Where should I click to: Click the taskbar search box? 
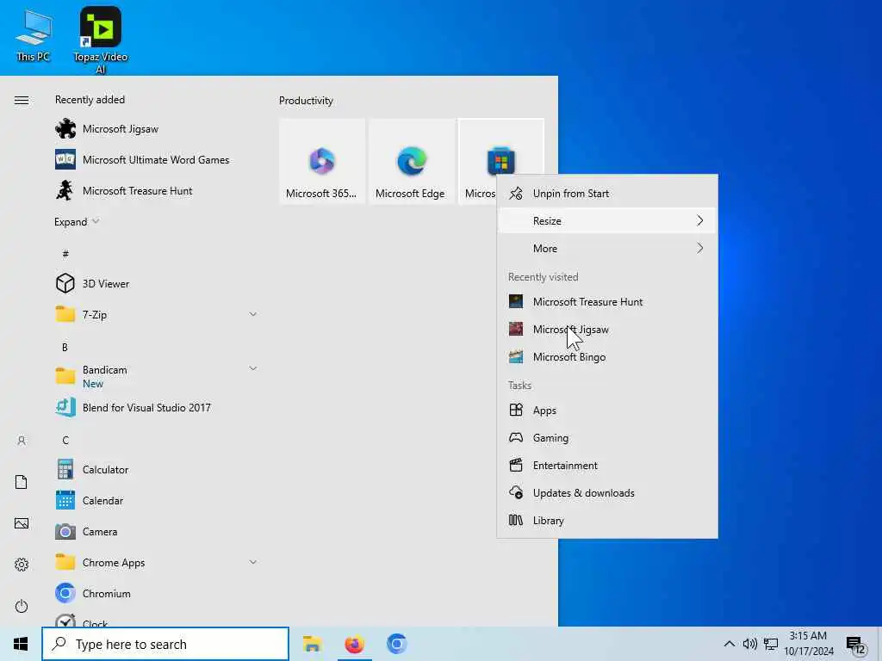coord(165,644)
